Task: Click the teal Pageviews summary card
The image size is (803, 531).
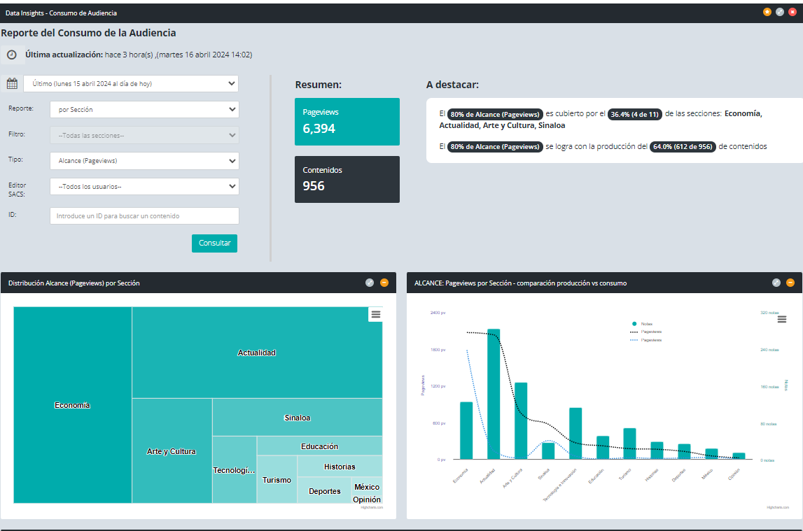Action: 347,122
